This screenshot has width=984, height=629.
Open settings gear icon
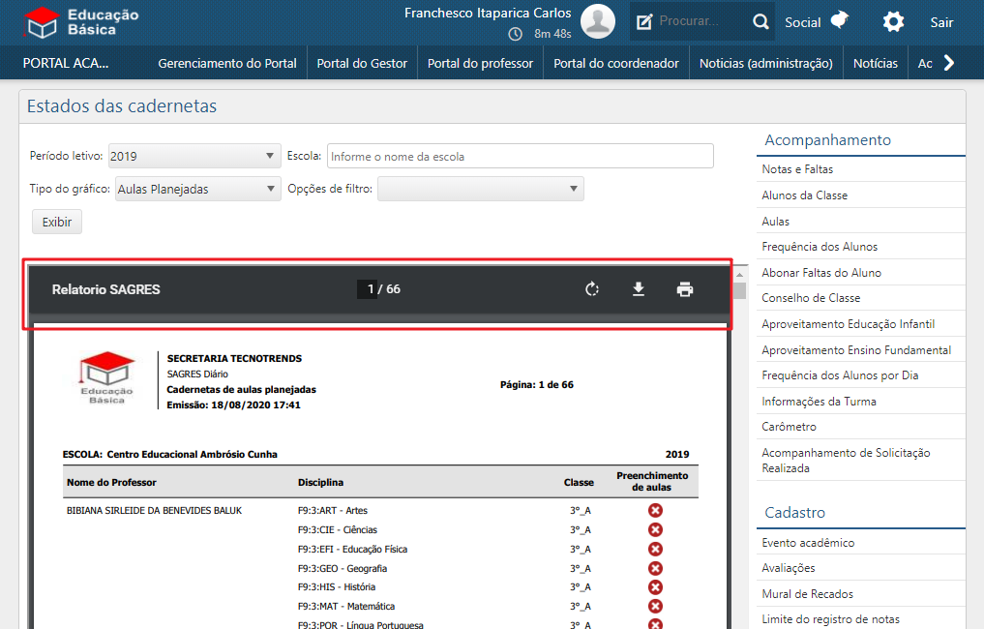893,22
